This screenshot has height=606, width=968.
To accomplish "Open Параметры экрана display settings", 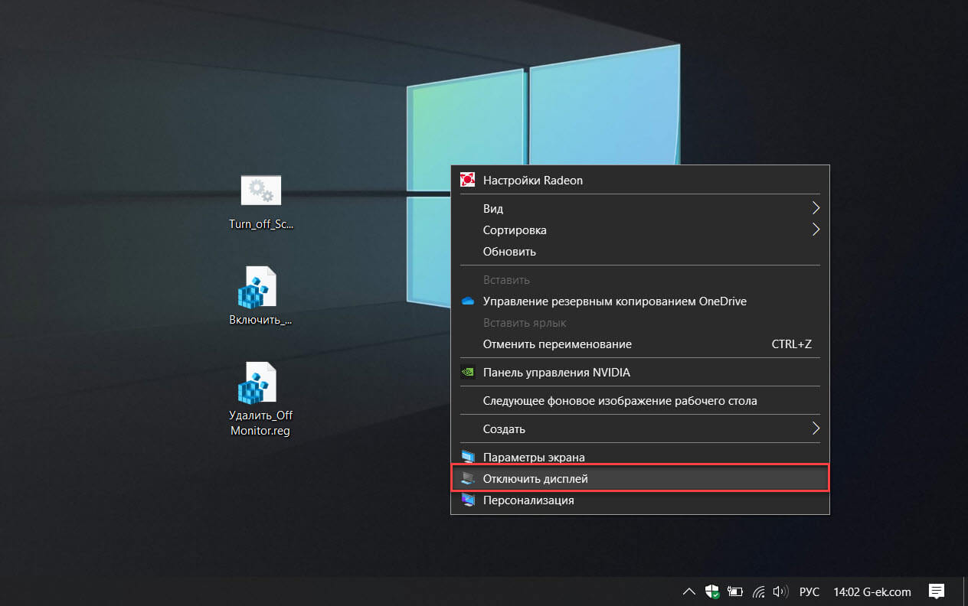I will [x=533, y=458].
